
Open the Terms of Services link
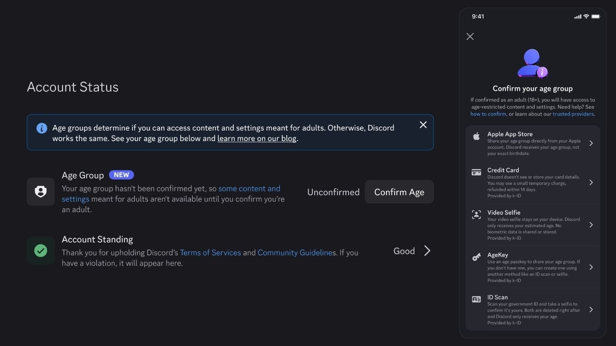coord(210,253)
